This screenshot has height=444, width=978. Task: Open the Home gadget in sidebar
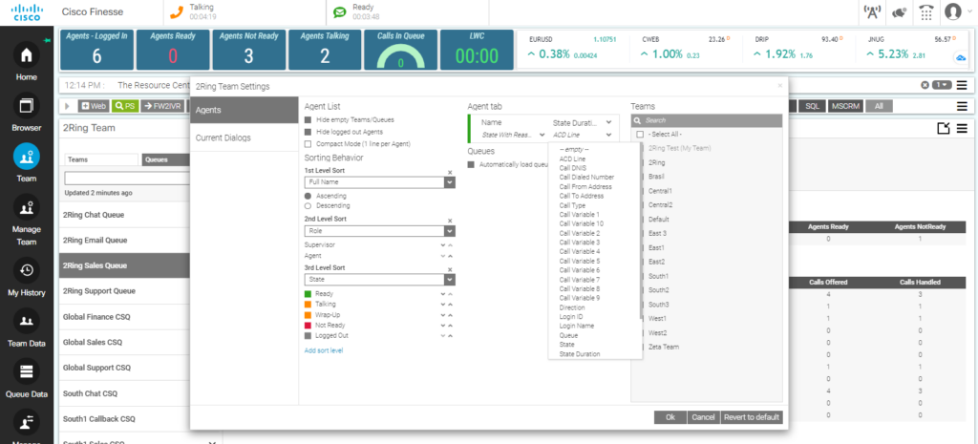coord(26,55)
